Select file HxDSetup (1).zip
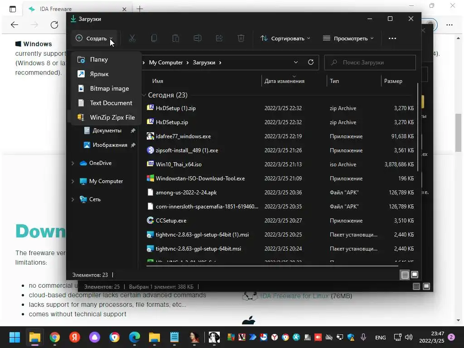The height and width of the screenshot is (348, 464). point(176,108)
